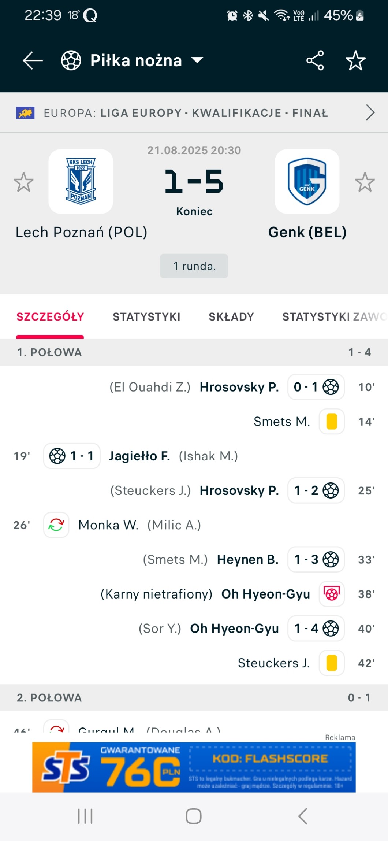Viewport: 388px width, 841px height.
Task: Tap the back arrow in header
Action: pos(33,60)
